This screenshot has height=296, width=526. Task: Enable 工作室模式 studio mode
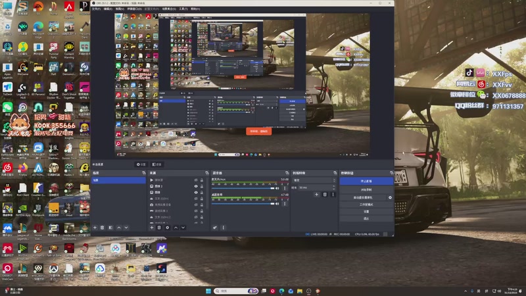(x=366, y=205)
